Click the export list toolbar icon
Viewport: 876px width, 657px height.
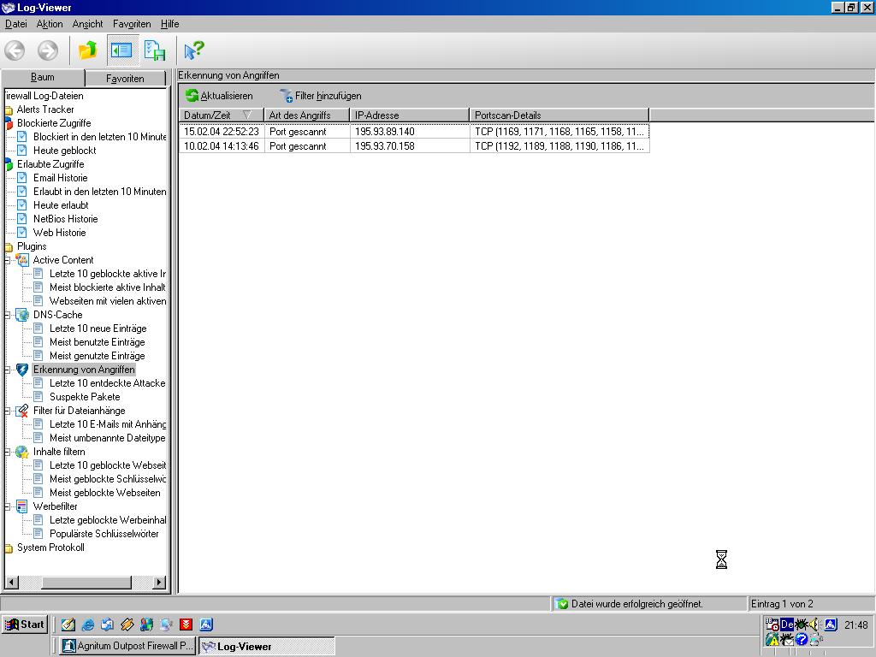click(x=154, y=50)
